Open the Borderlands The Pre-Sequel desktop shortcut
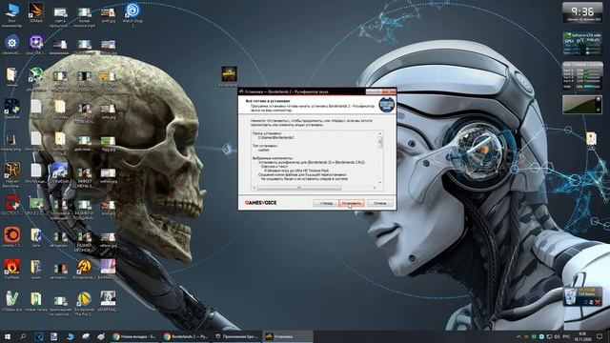Image resolution: width=610 pixels, height=343 pixels. pos(84,303)
